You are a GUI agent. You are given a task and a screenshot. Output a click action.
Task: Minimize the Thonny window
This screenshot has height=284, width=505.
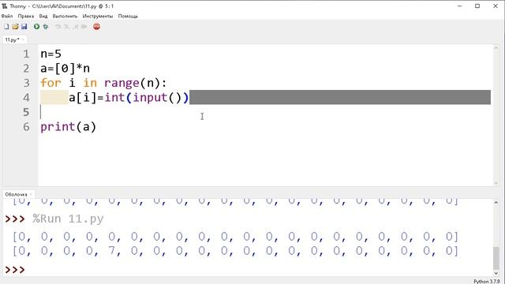click(x=459, y=6)
